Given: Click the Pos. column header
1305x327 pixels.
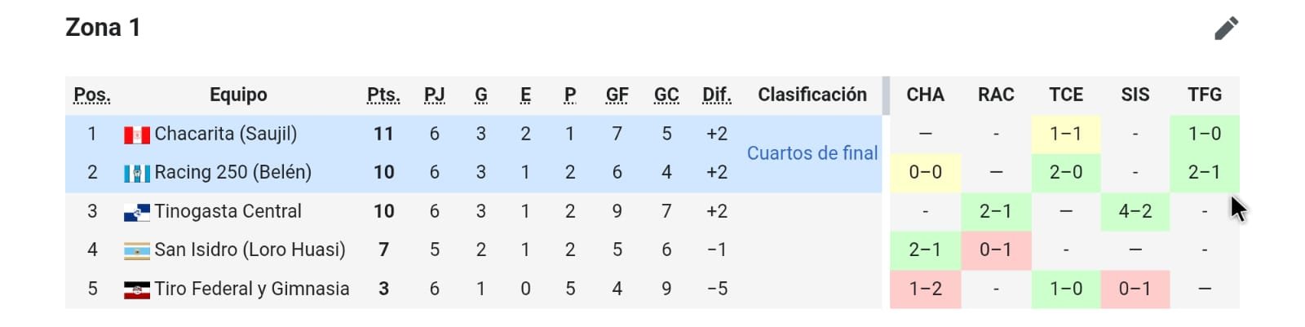Looking at the screenshot, I should click(92, 95).
